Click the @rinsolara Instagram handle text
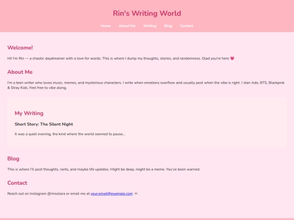Image resolution: width=294 pixels, height=220 pixels. coord(56,193)
